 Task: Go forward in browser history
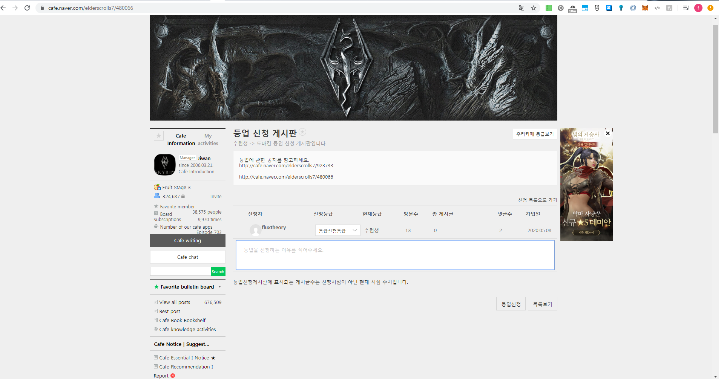(x=15, y=8)
